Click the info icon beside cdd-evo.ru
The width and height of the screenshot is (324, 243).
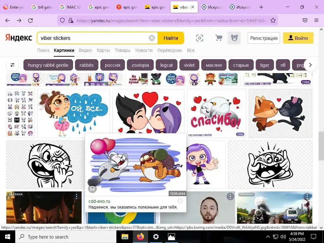click(x=180, y=201)
